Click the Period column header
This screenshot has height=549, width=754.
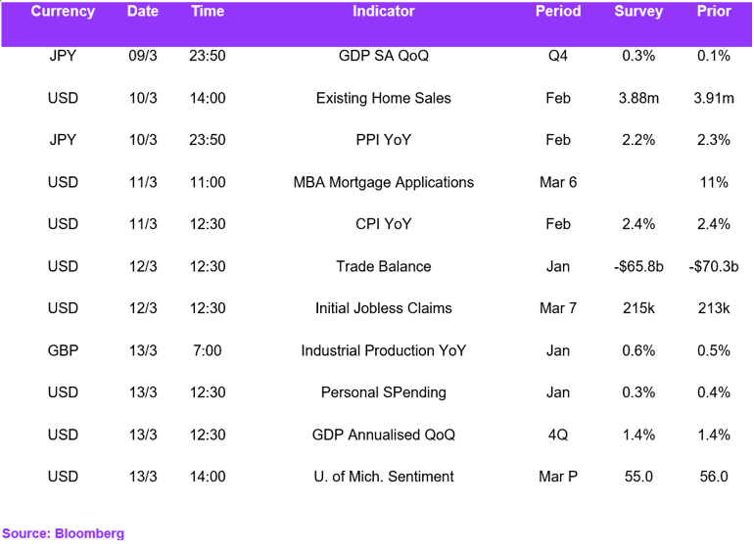(x=558, y=11)
